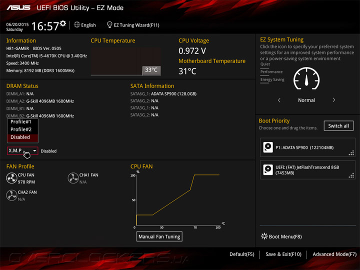
Task: Select the P1: ADATA SP900 boot entry
Action: tap(307, 147)
